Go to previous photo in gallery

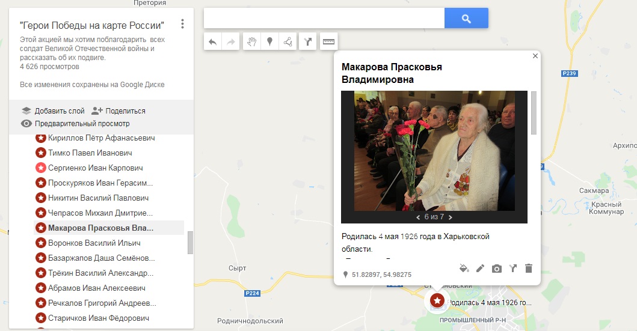418,217
